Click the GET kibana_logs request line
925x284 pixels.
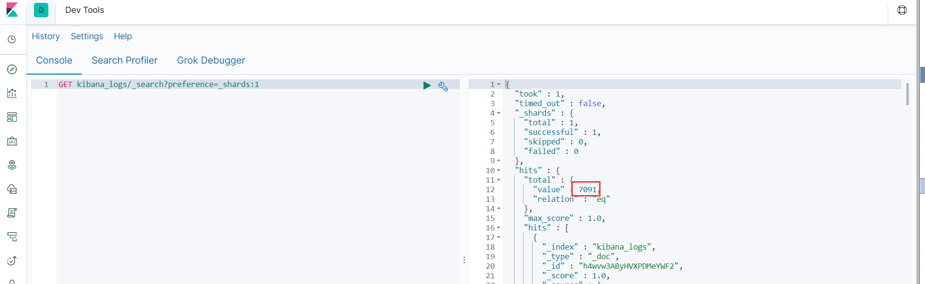point(159,84)
